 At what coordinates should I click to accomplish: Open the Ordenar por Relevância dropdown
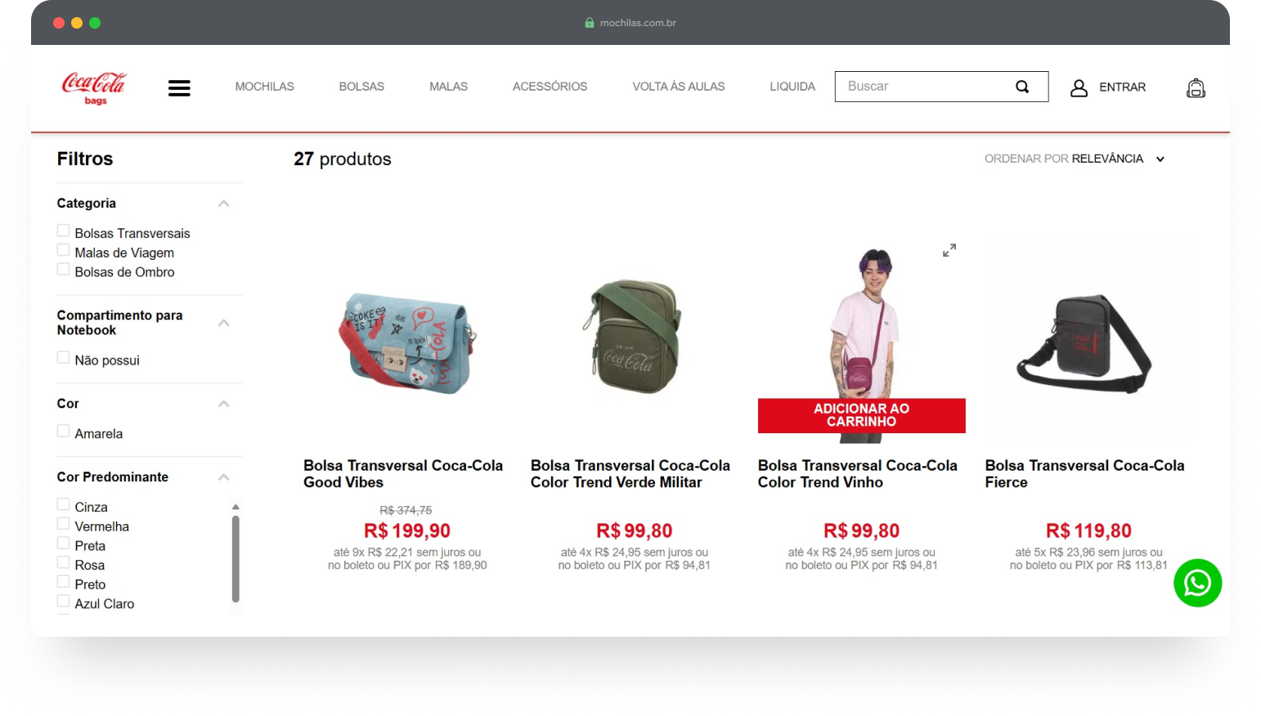pos(1075,159)
